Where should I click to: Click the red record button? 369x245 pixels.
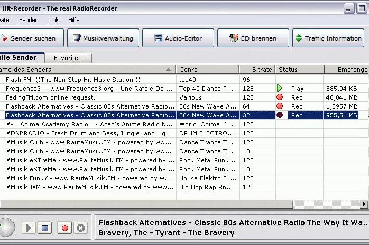(x=64, y=228)
